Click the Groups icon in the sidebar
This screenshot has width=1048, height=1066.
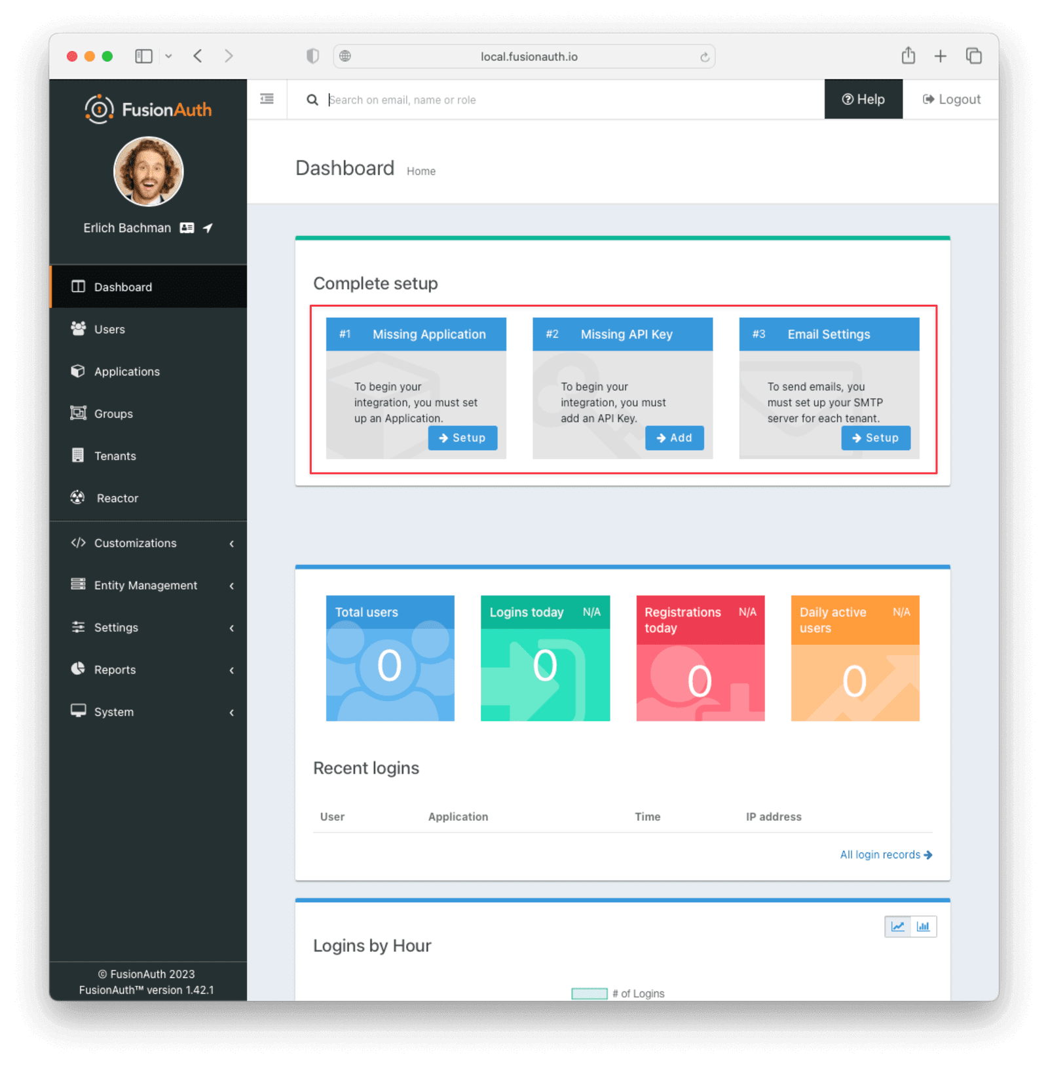coord(78,413)
